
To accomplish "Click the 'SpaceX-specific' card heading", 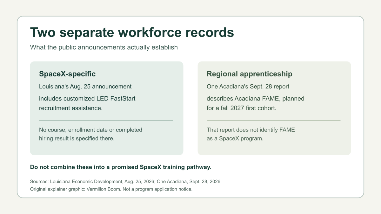I will point(67,74).
